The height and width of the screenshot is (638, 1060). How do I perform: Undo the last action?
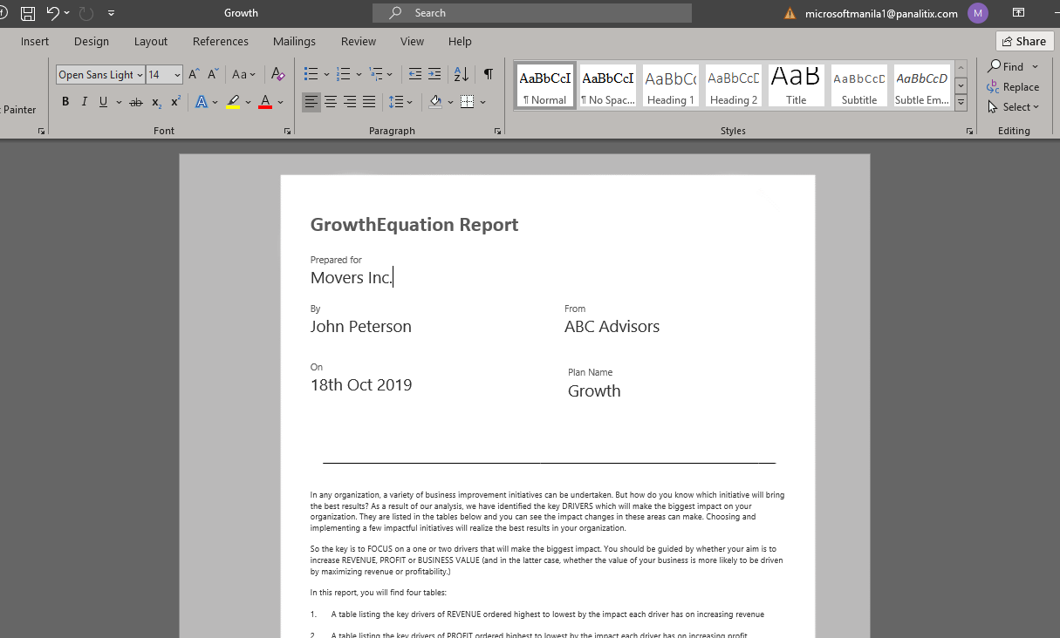pyautogui.click(x=53, y=13)
